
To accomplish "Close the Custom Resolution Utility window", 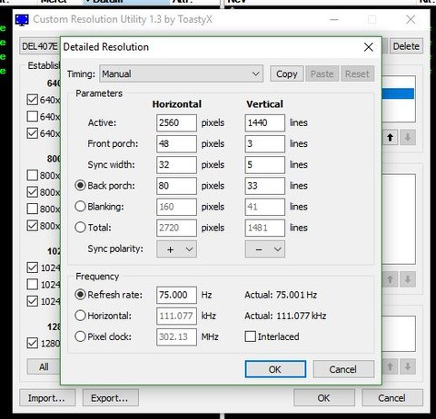I will pos(411,20).
